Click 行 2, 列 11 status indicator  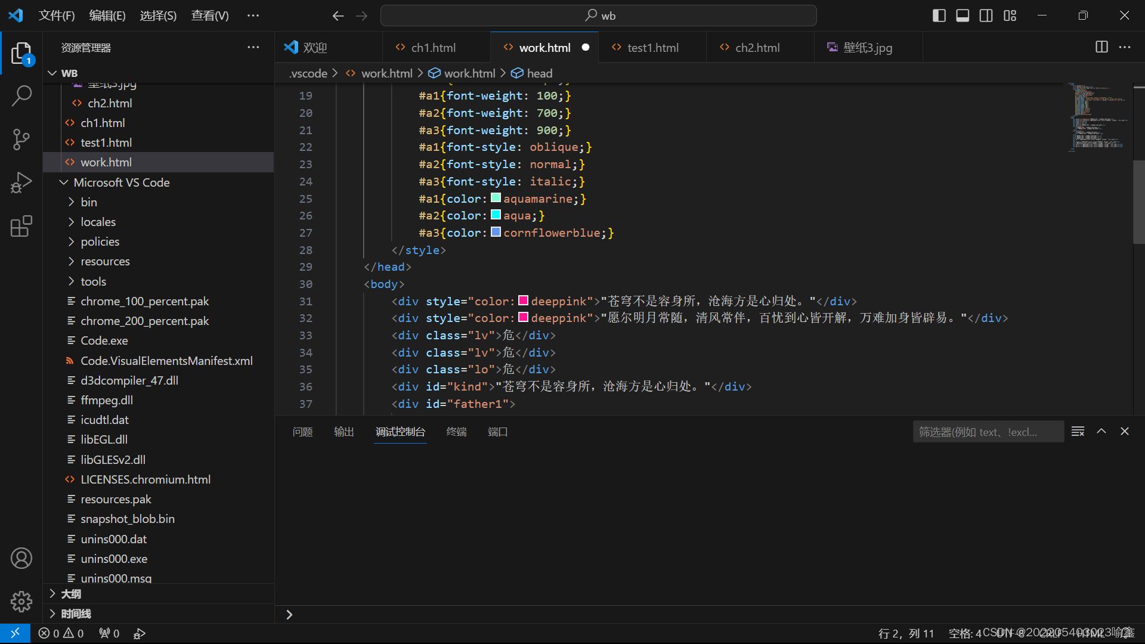click(x=906, y=633)
